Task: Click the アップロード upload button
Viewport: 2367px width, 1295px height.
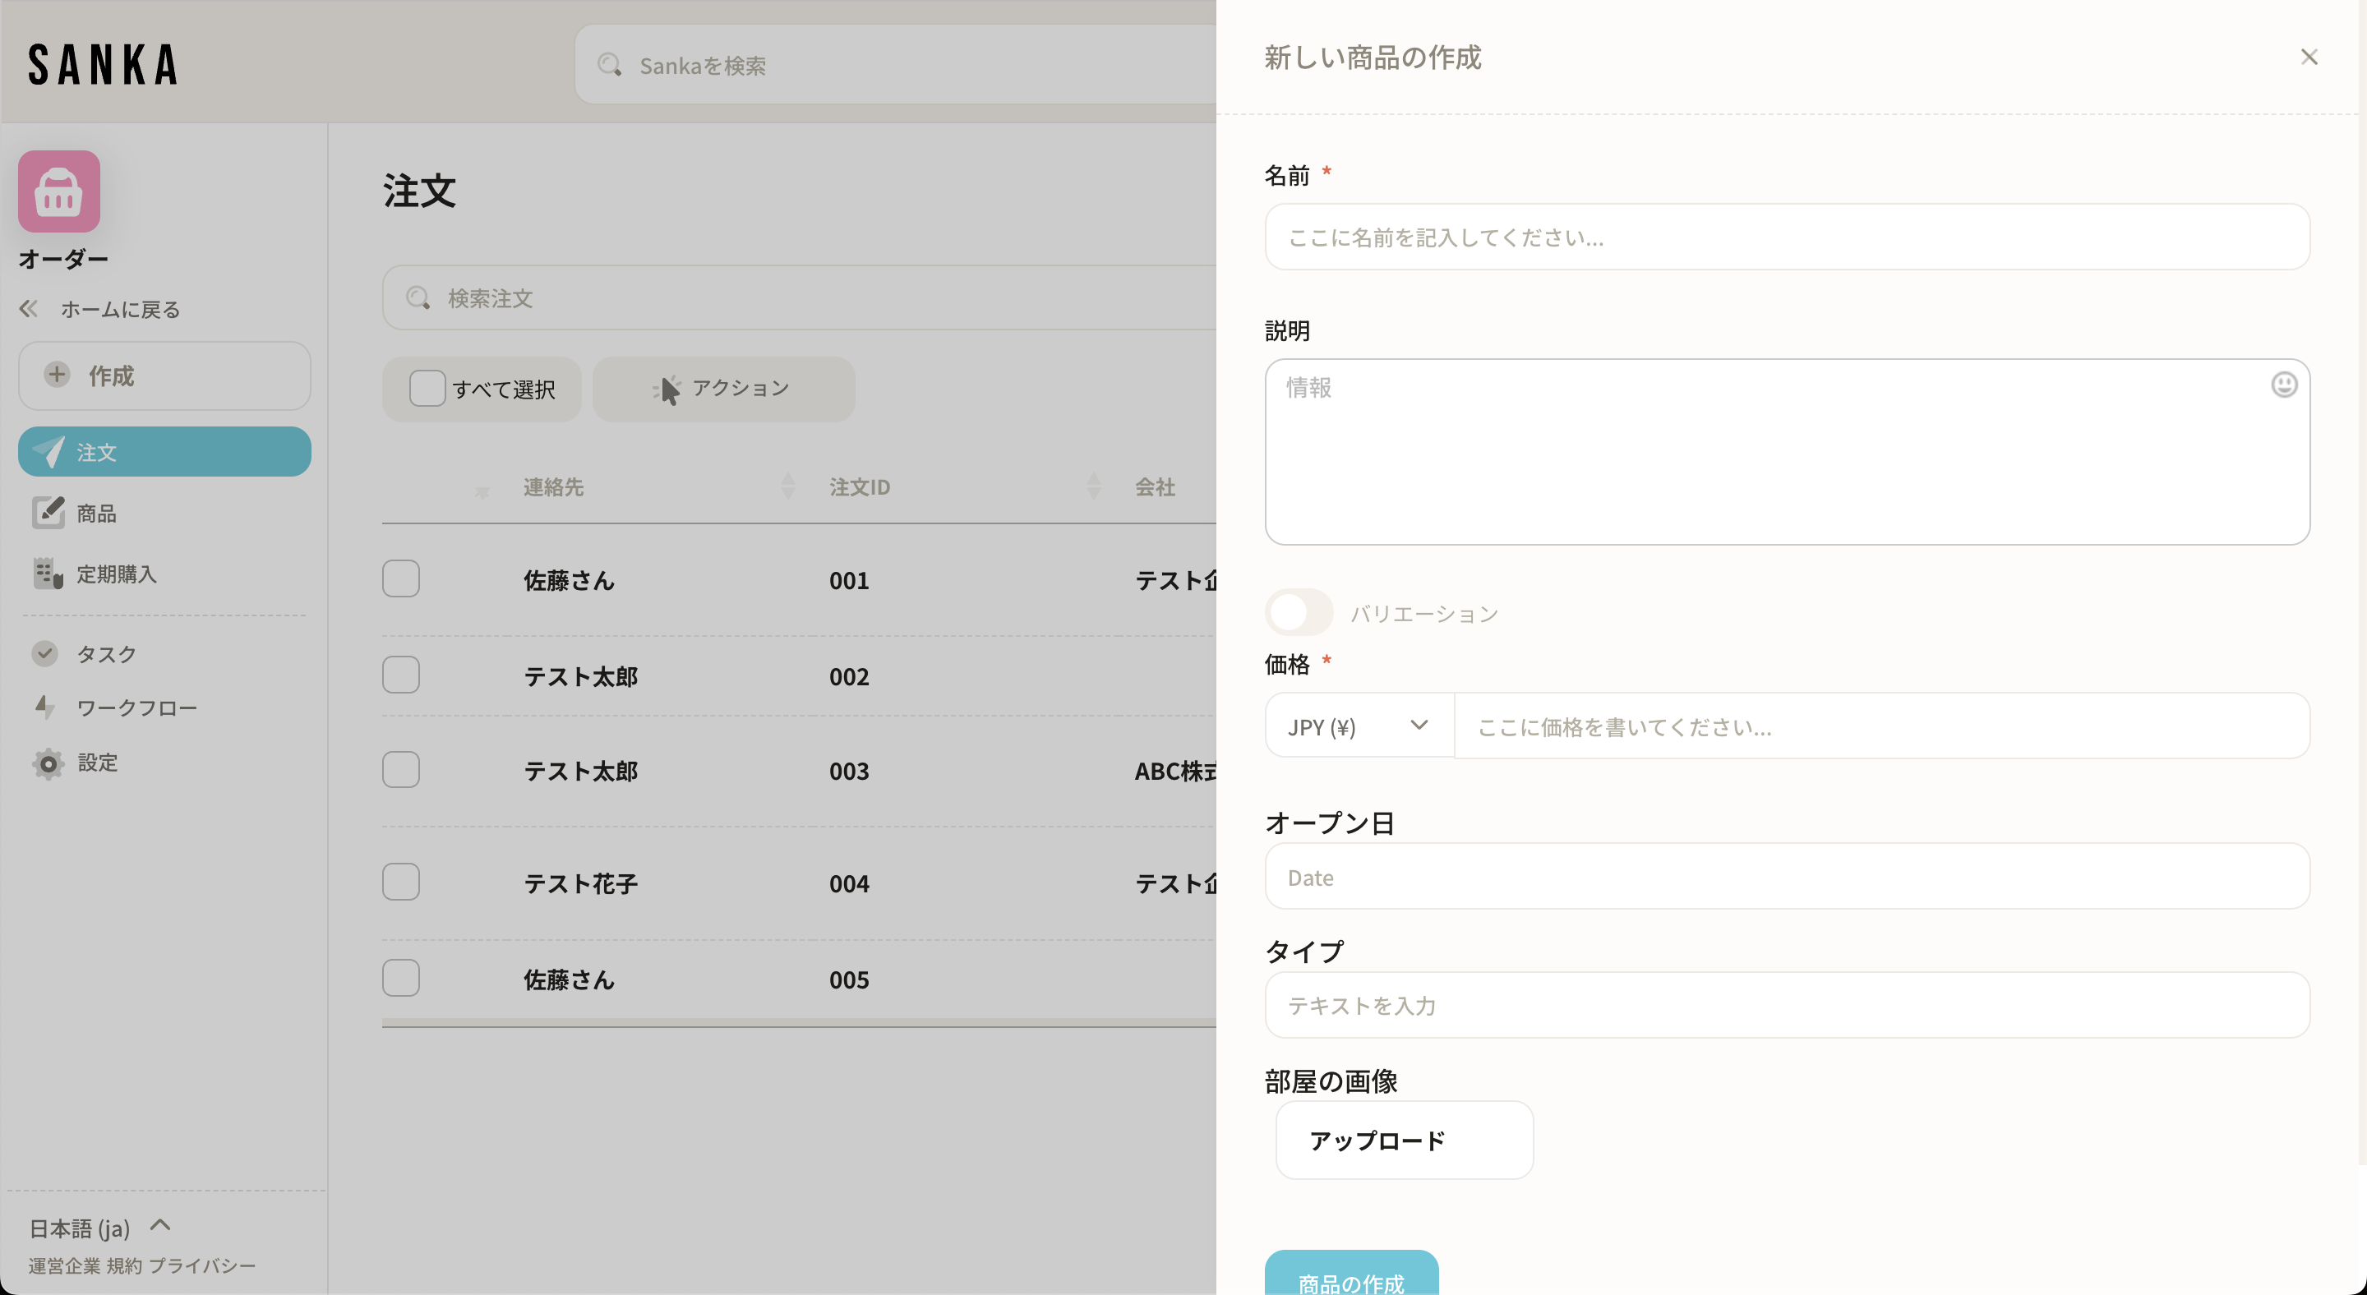Action: (x=1403, y=1140)
